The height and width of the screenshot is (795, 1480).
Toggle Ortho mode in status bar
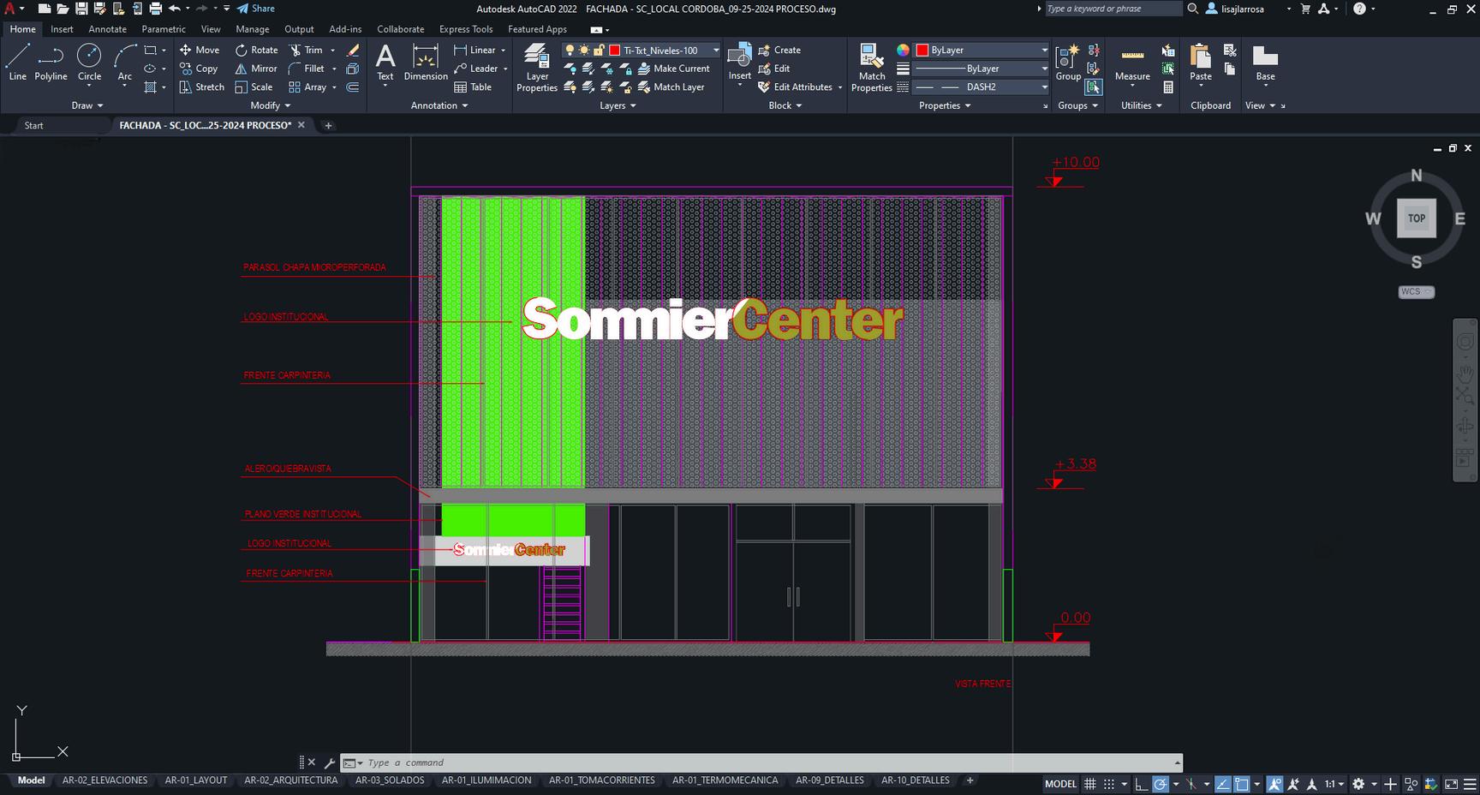point(1141,784)
